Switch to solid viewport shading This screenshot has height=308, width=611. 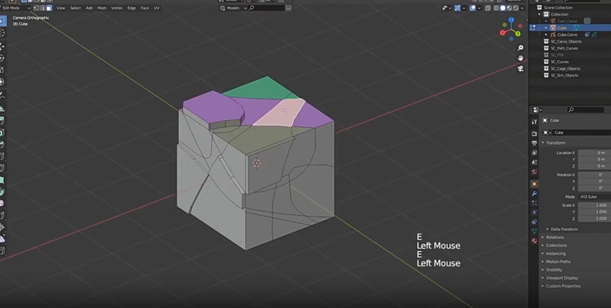point(503,8)
